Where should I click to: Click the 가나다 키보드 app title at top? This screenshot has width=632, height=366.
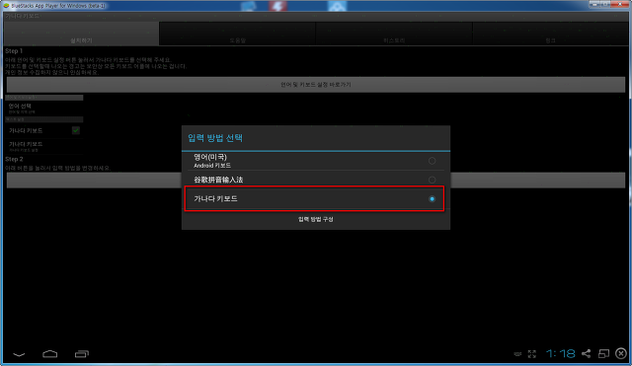(22, 16)
